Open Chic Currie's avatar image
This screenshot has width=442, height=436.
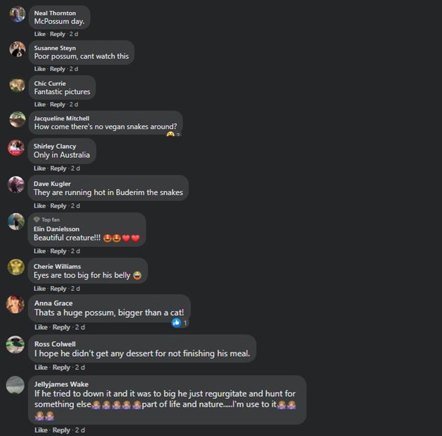(17, 84)
